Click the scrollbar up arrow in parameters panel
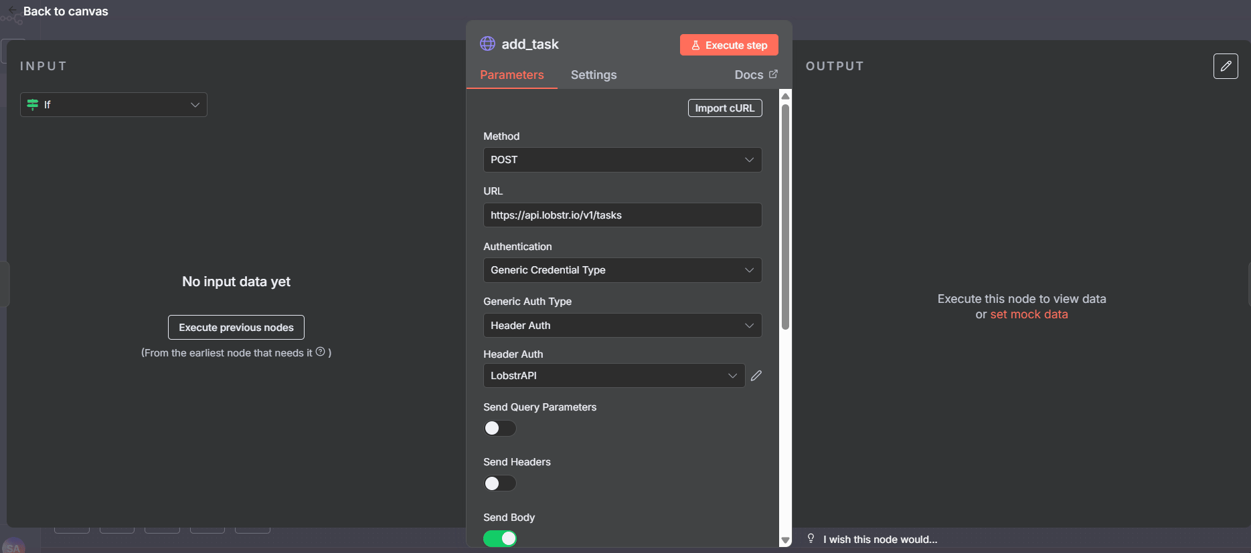The image size is (1251, 553). pyautogui.click(x=786, y=96)
